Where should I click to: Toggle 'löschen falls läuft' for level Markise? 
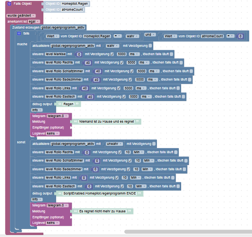(172, 54)
